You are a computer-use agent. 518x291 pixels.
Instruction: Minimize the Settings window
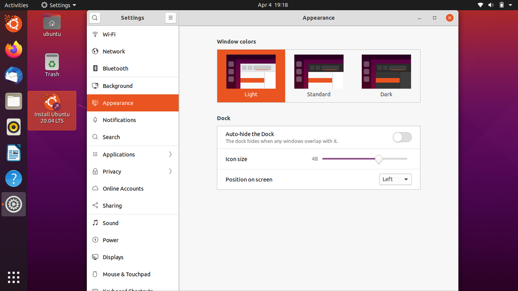click(420, 18)
